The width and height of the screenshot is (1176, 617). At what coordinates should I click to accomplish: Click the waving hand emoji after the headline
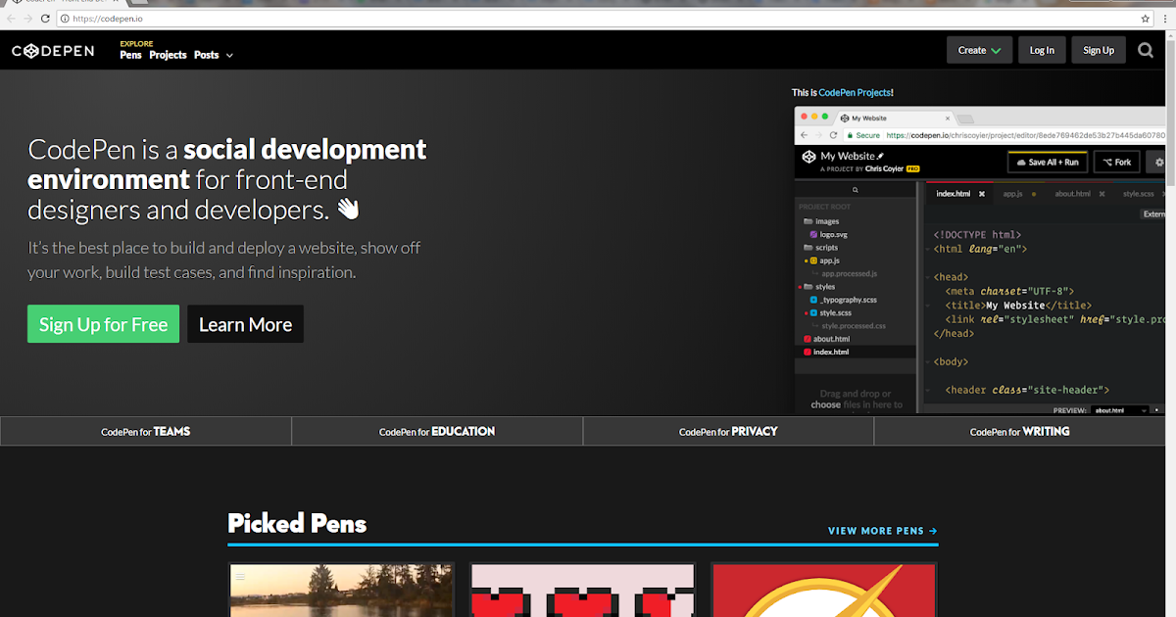pos(348,209)
